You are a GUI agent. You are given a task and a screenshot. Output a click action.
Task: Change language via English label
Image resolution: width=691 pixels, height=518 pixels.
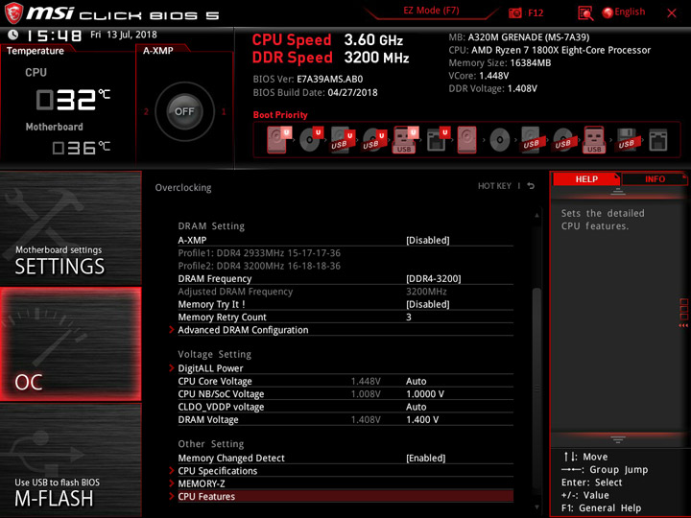[x=630, y=12]
